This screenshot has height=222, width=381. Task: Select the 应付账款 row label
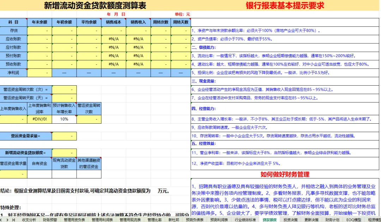click(13, 47)
